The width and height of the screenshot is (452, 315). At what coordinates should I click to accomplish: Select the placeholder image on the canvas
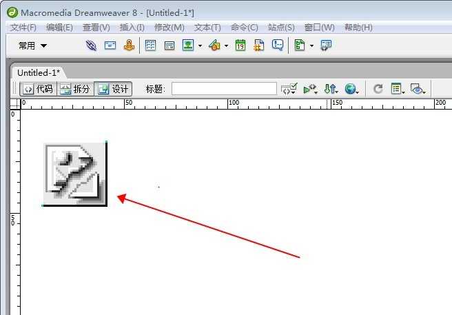click(x=74, y=174)
